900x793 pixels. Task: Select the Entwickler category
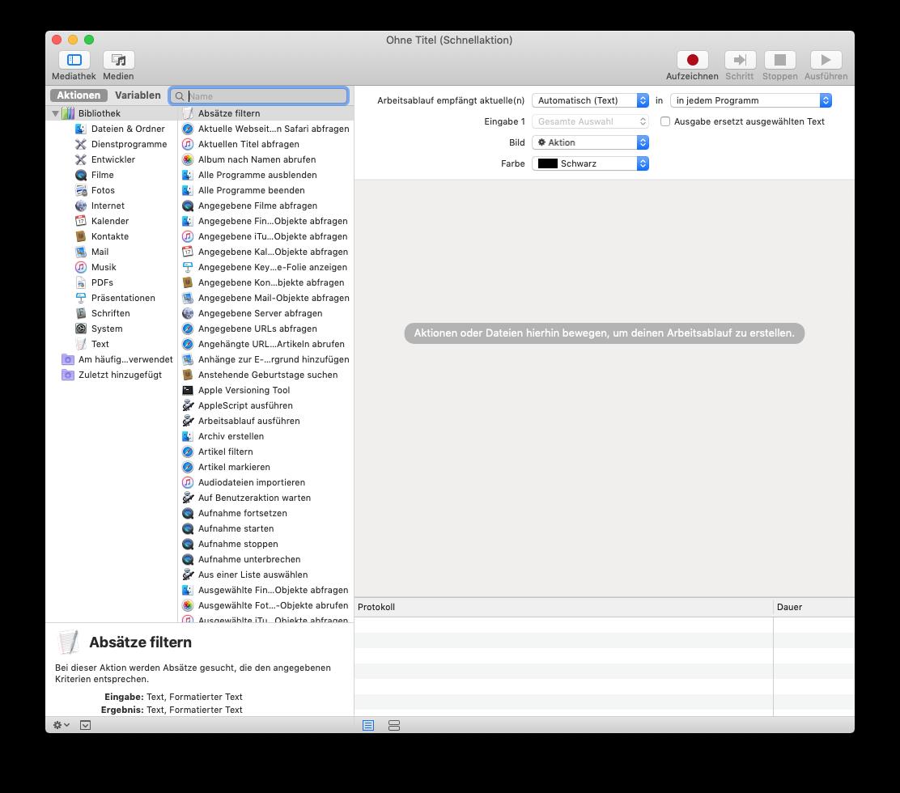(x=105, y=159)
